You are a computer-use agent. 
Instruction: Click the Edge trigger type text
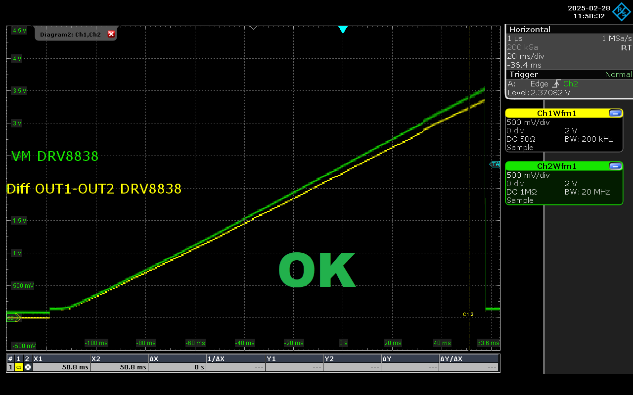(x=540, y=84)
